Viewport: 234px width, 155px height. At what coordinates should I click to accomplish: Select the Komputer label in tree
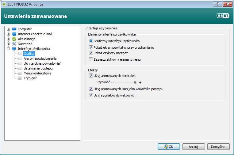[25, 29]
